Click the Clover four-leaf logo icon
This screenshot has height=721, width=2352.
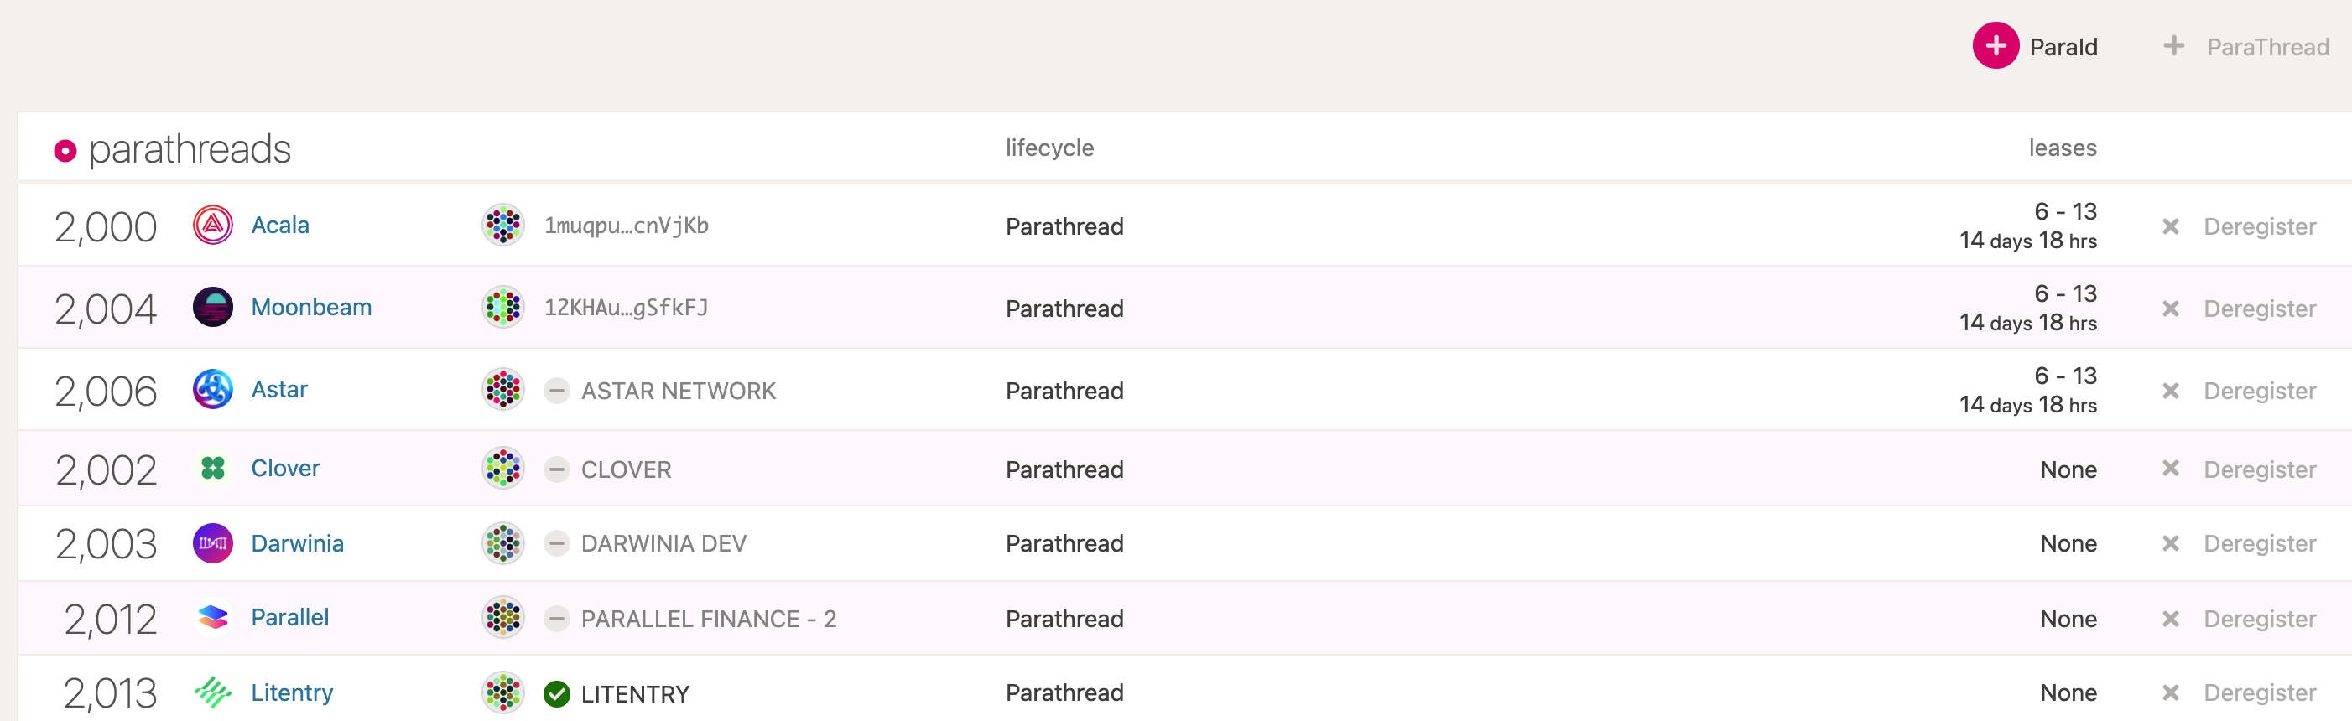(x=213, y=468)
